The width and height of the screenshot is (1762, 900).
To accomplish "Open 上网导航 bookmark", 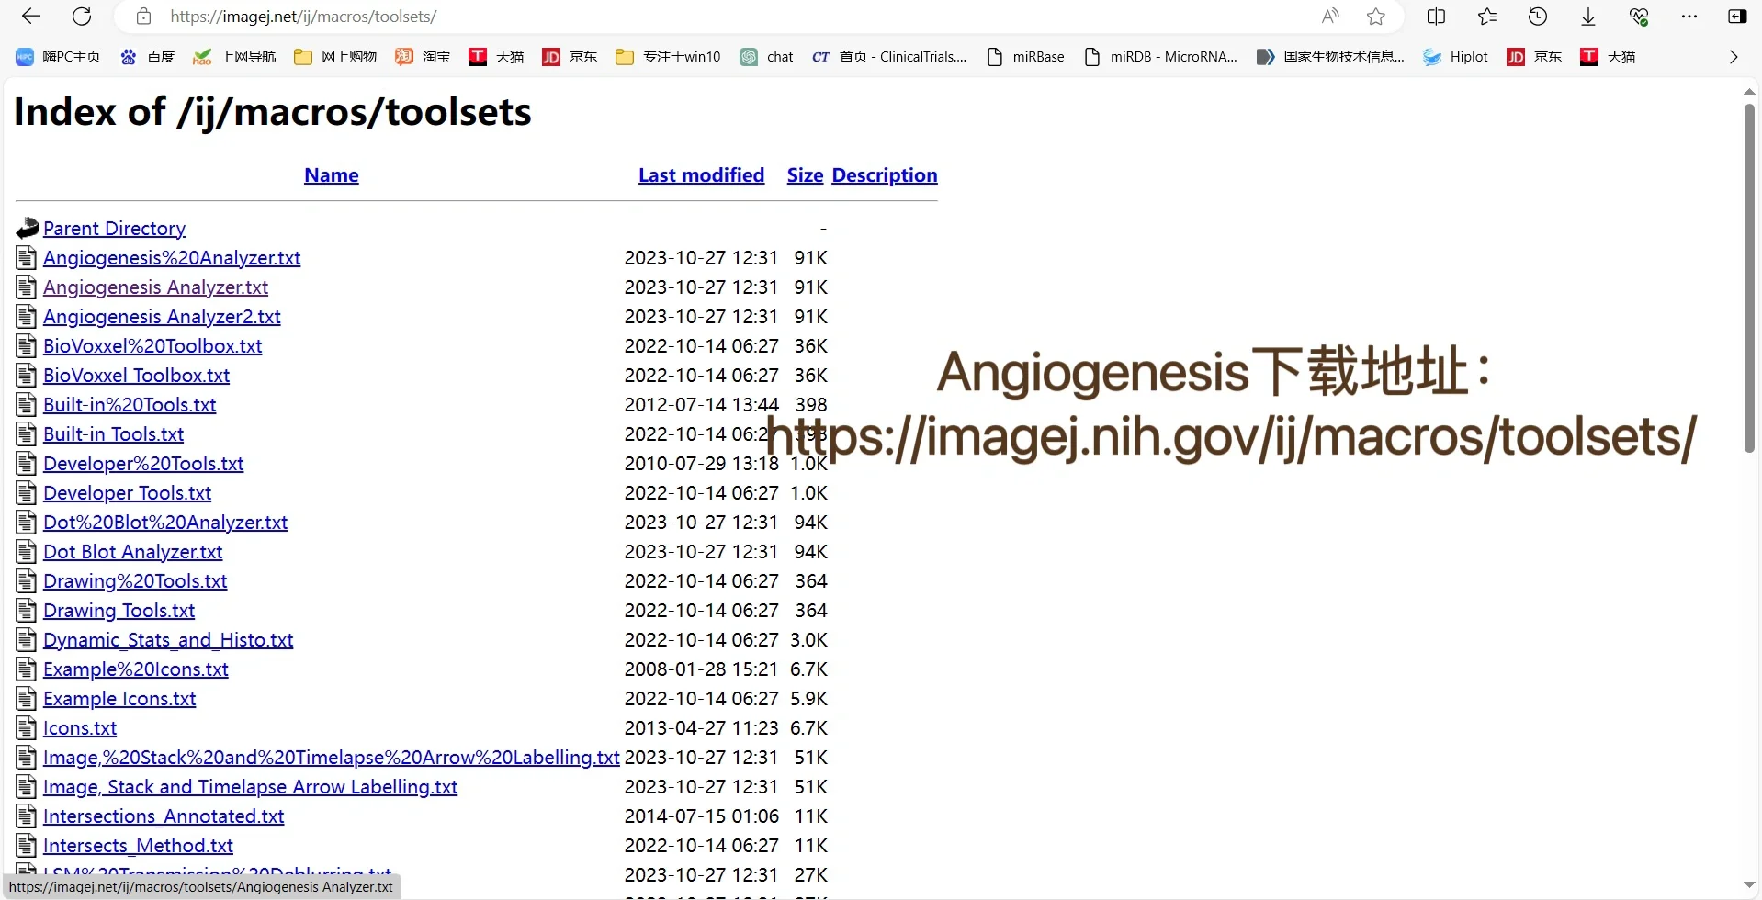I will click(234, 57).
